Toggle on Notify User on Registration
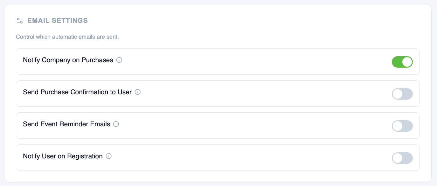 (402, 158)
